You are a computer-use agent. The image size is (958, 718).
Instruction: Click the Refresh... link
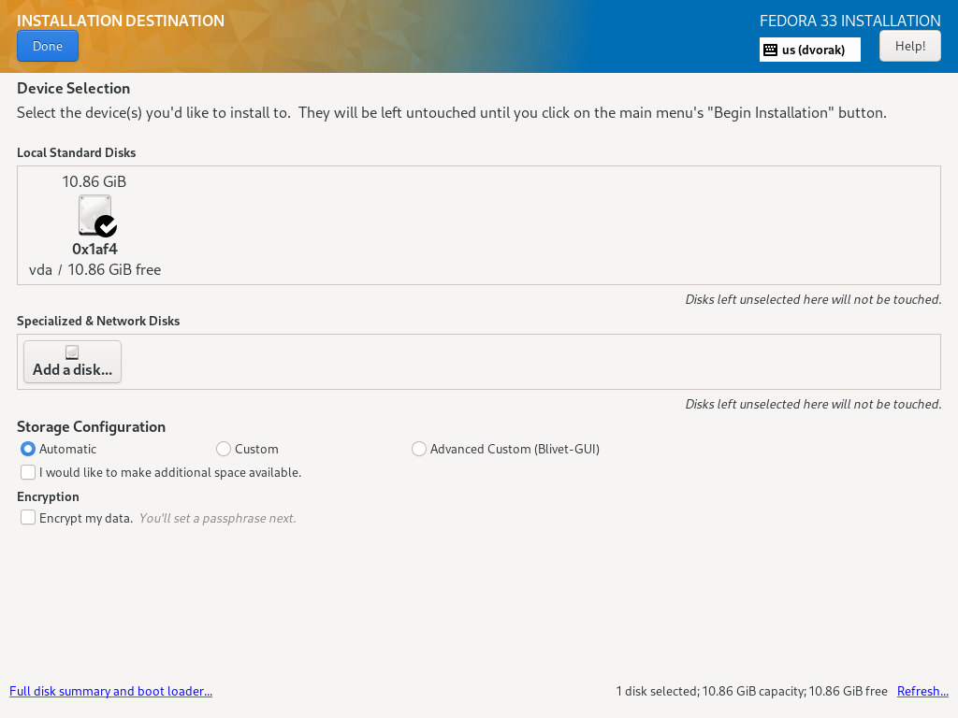point(922,691)
